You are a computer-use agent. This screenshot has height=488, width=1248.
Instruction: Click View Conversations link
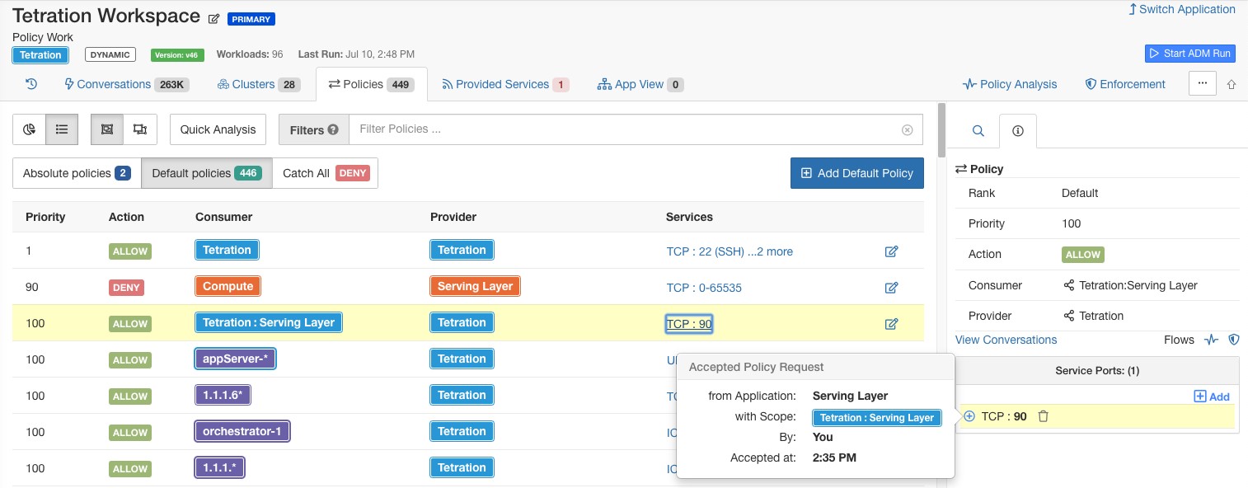(x=1006, y=340)
